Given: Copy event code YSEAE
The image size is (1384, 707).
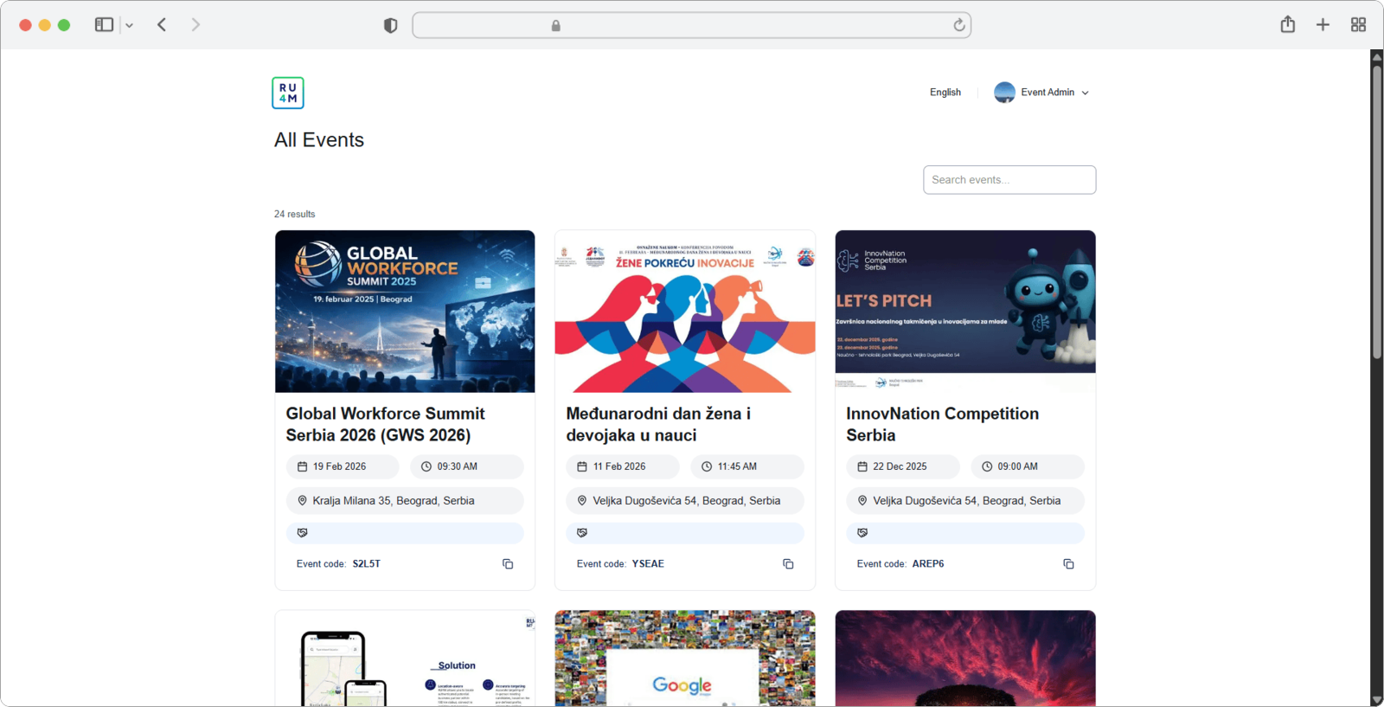Looking at the screenshot, I should [788, 564].
